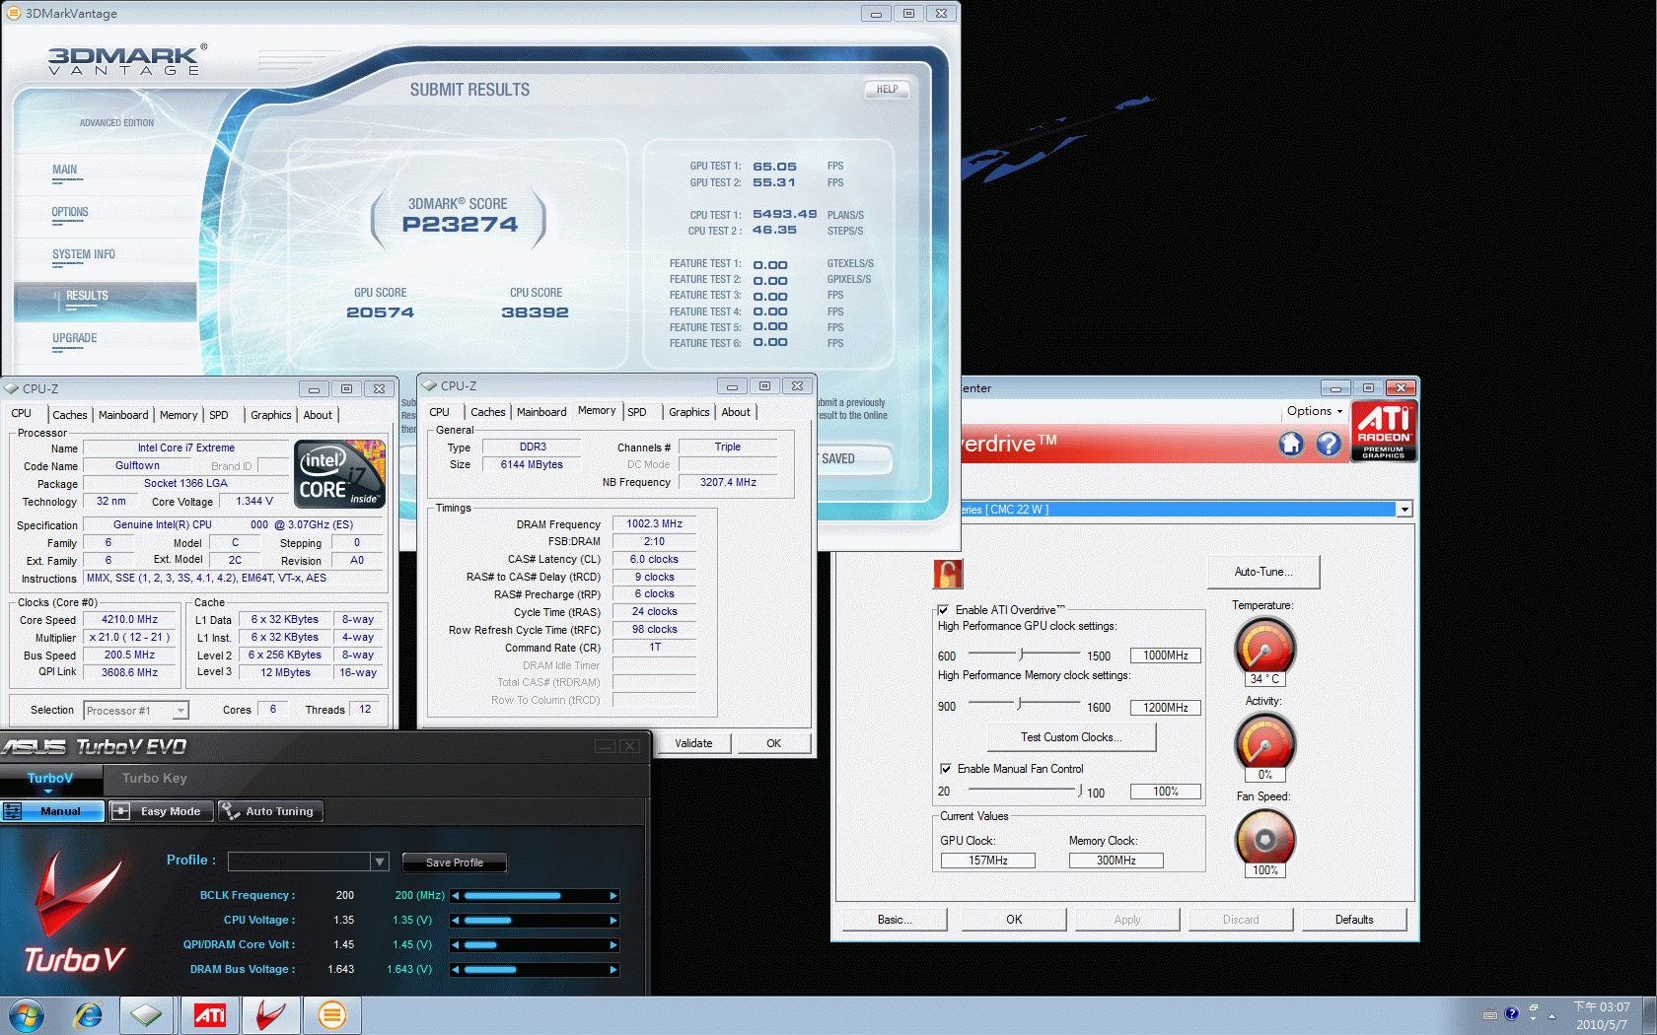Click the Catalyst help question icon

point(1329,444)
